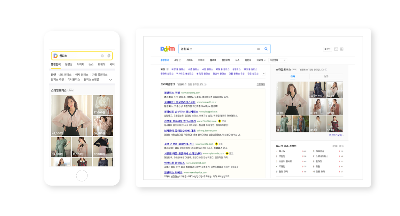The image size is (400, 216).
Task: Tap the microphone icon in mobile search bar
Action: click(x=109, y=56)
